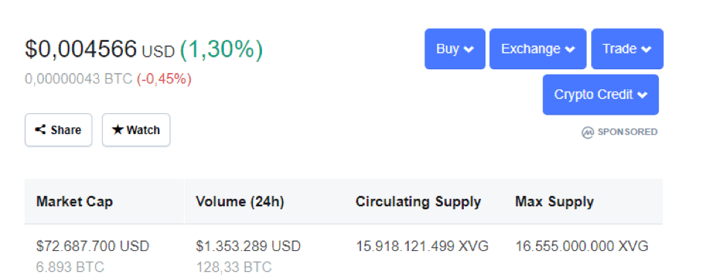
Task: Click the share icon in Share button
Action: pos(40,130)
